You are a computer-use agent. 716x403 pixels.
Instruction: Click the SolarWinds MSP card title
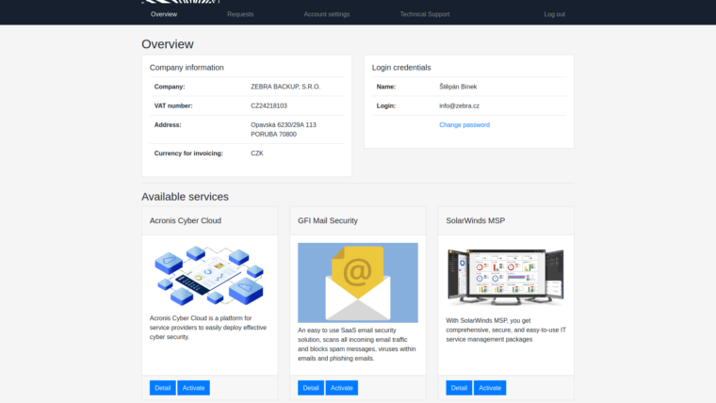(x=476, y=220)
